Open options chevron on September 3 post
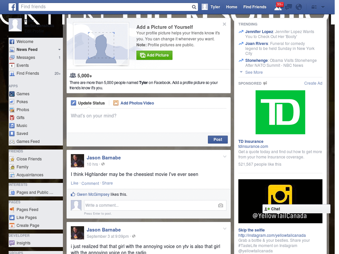339x254 pixels. click(225, 229)
